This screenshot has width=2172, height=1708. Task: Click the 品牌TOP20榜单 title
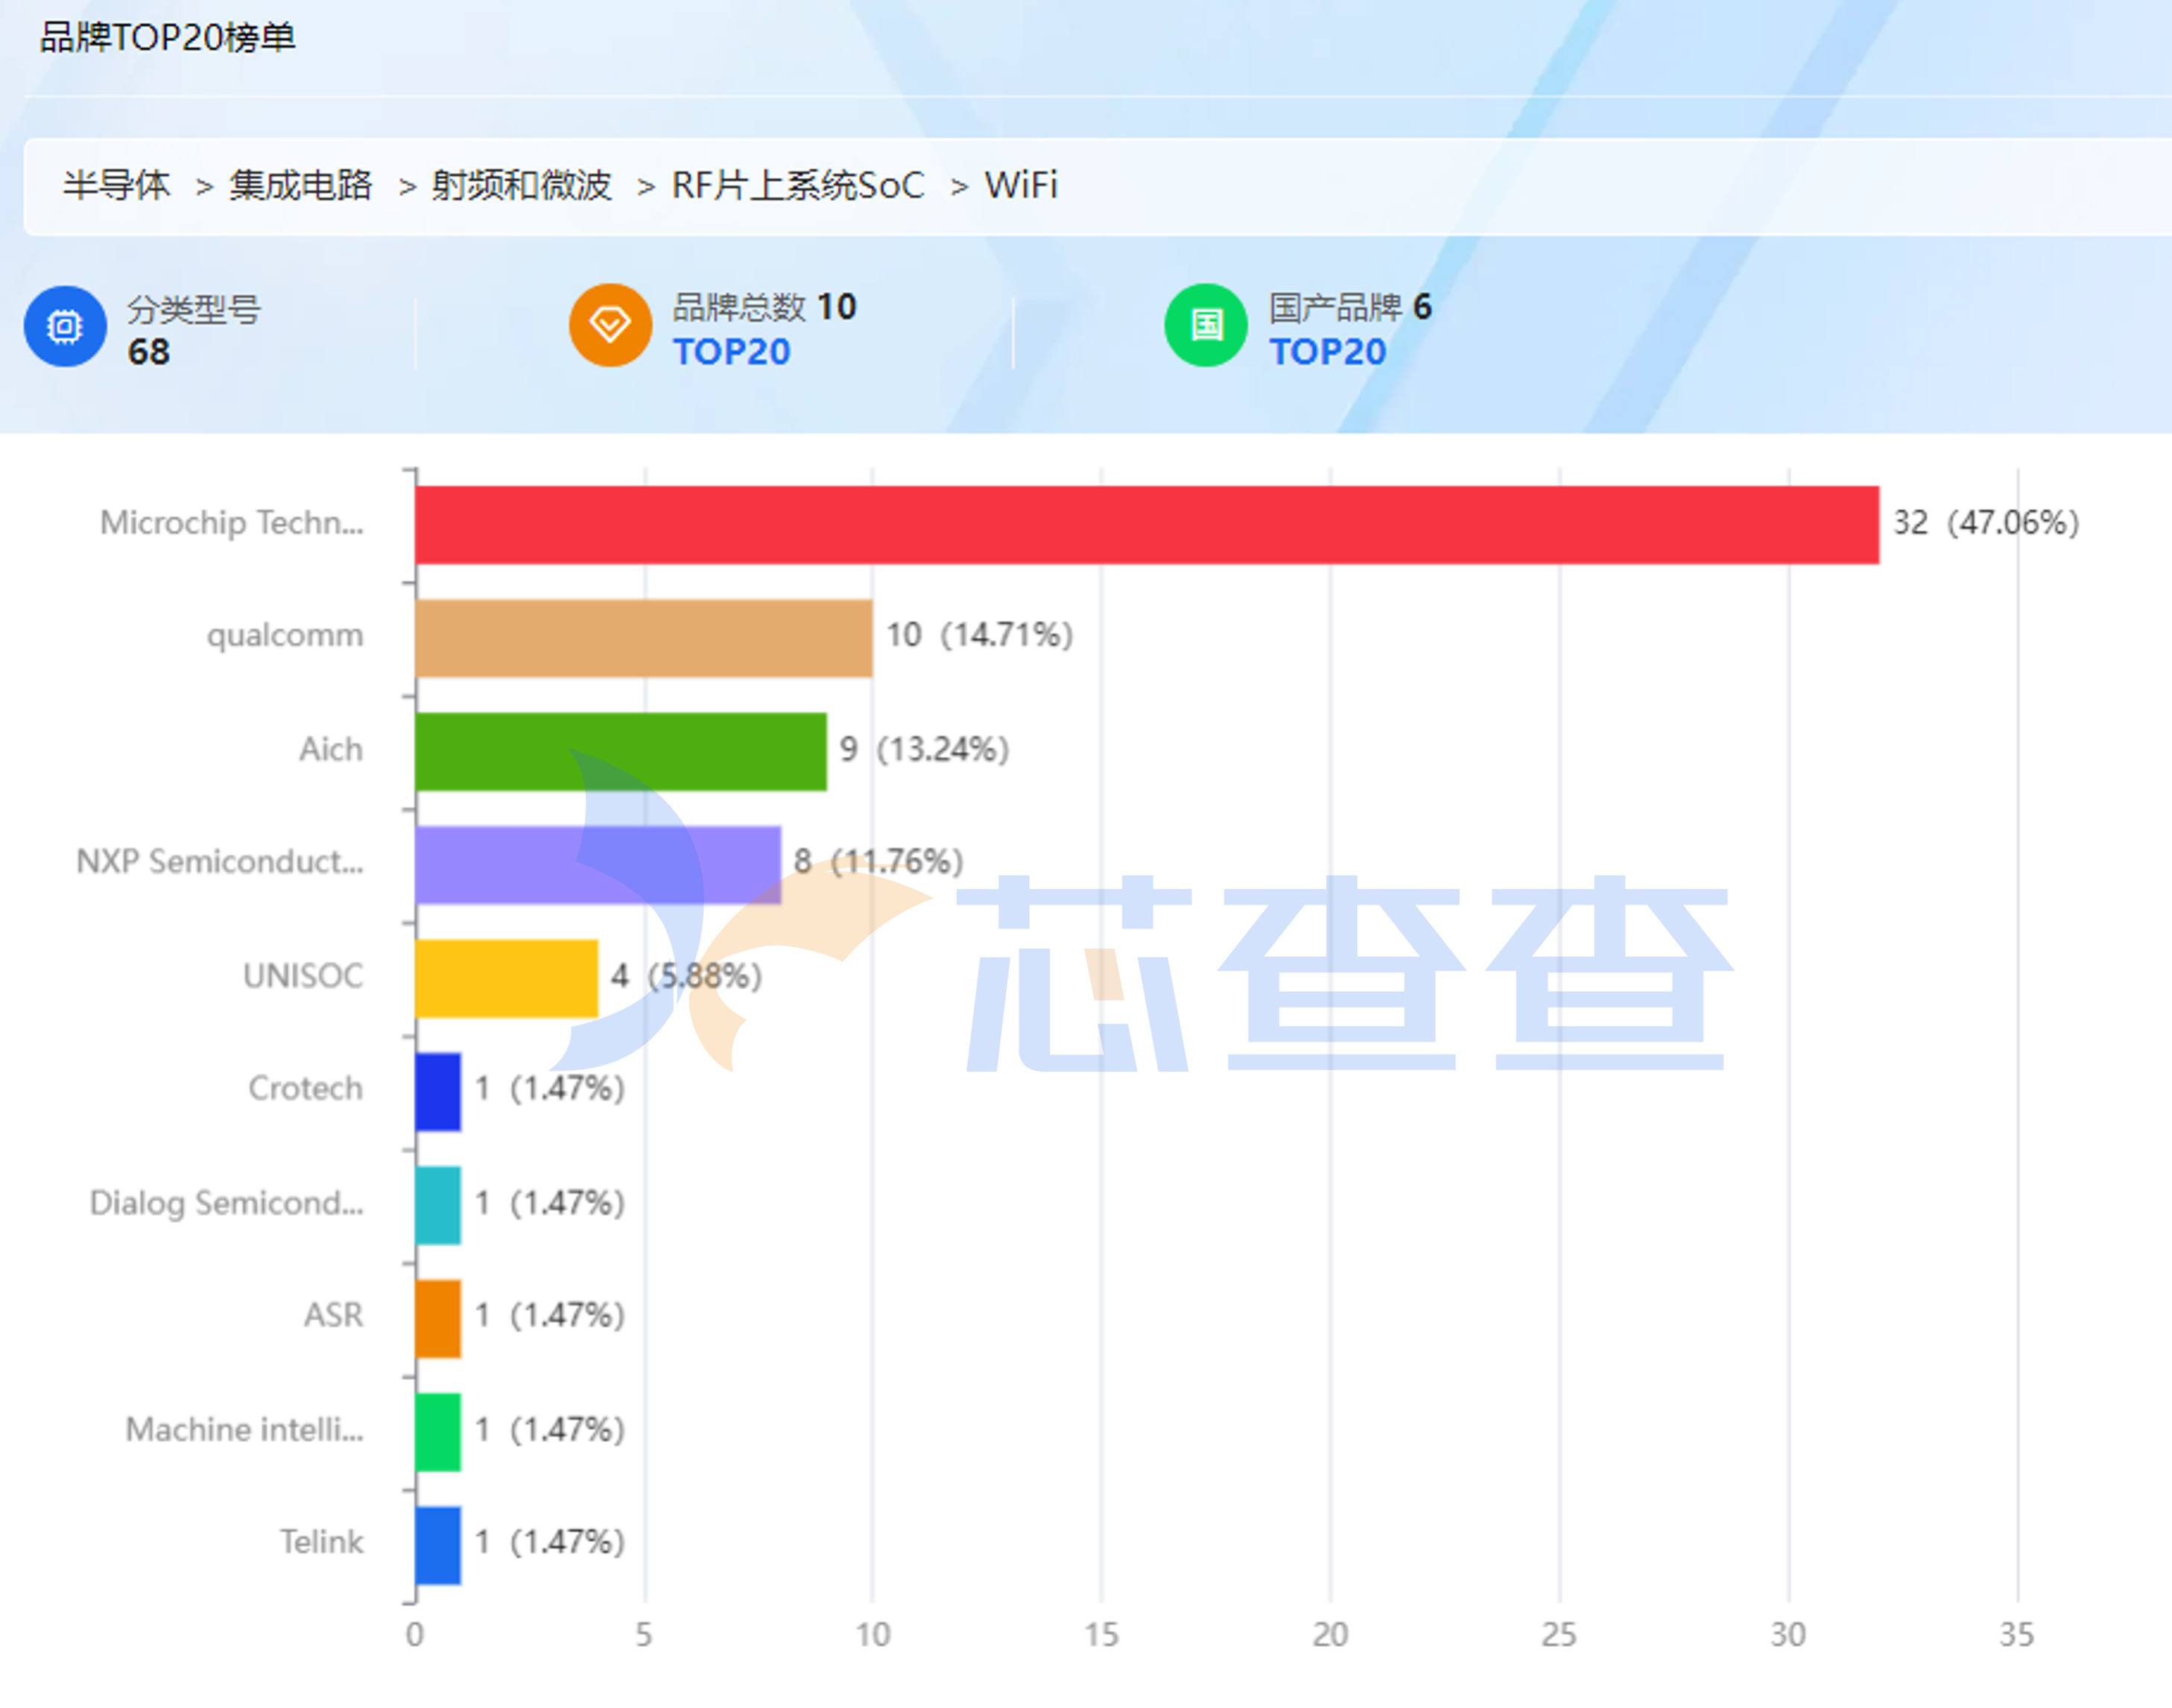coord(168,38)
